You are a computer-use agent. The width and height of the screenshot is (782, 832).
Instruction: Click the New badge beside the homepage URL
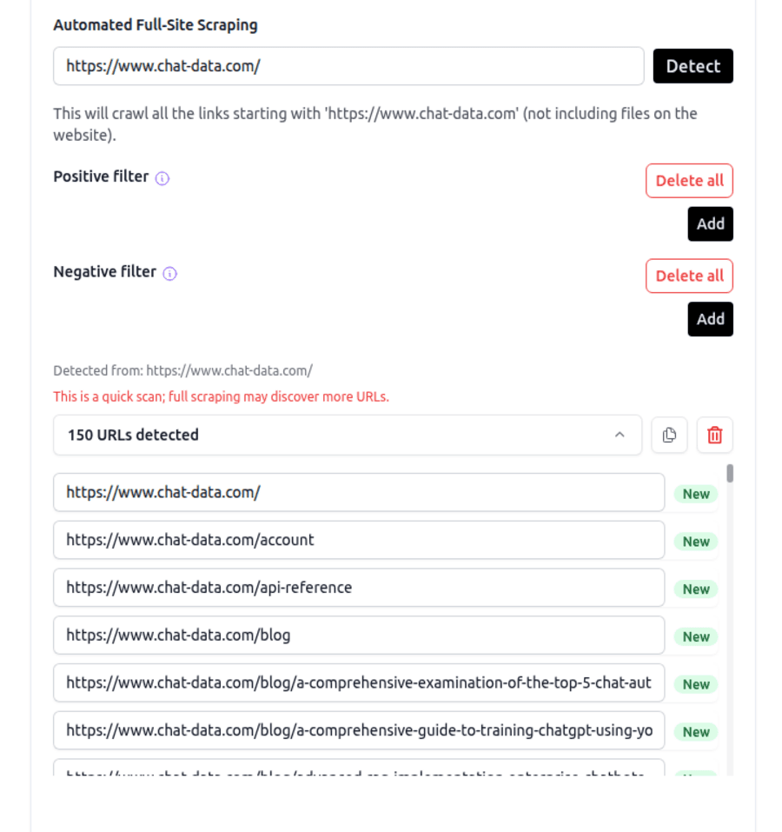(x=695, y=494)
